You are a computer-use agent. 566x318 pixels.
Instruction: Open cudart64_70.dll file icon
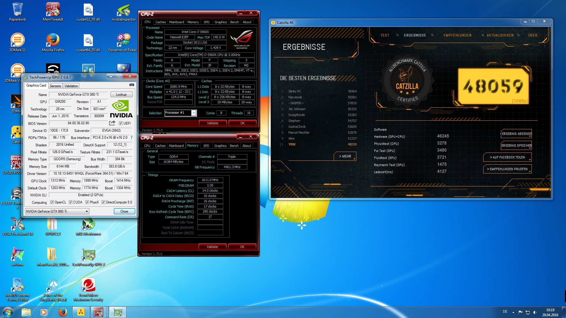tap(88, 42)
